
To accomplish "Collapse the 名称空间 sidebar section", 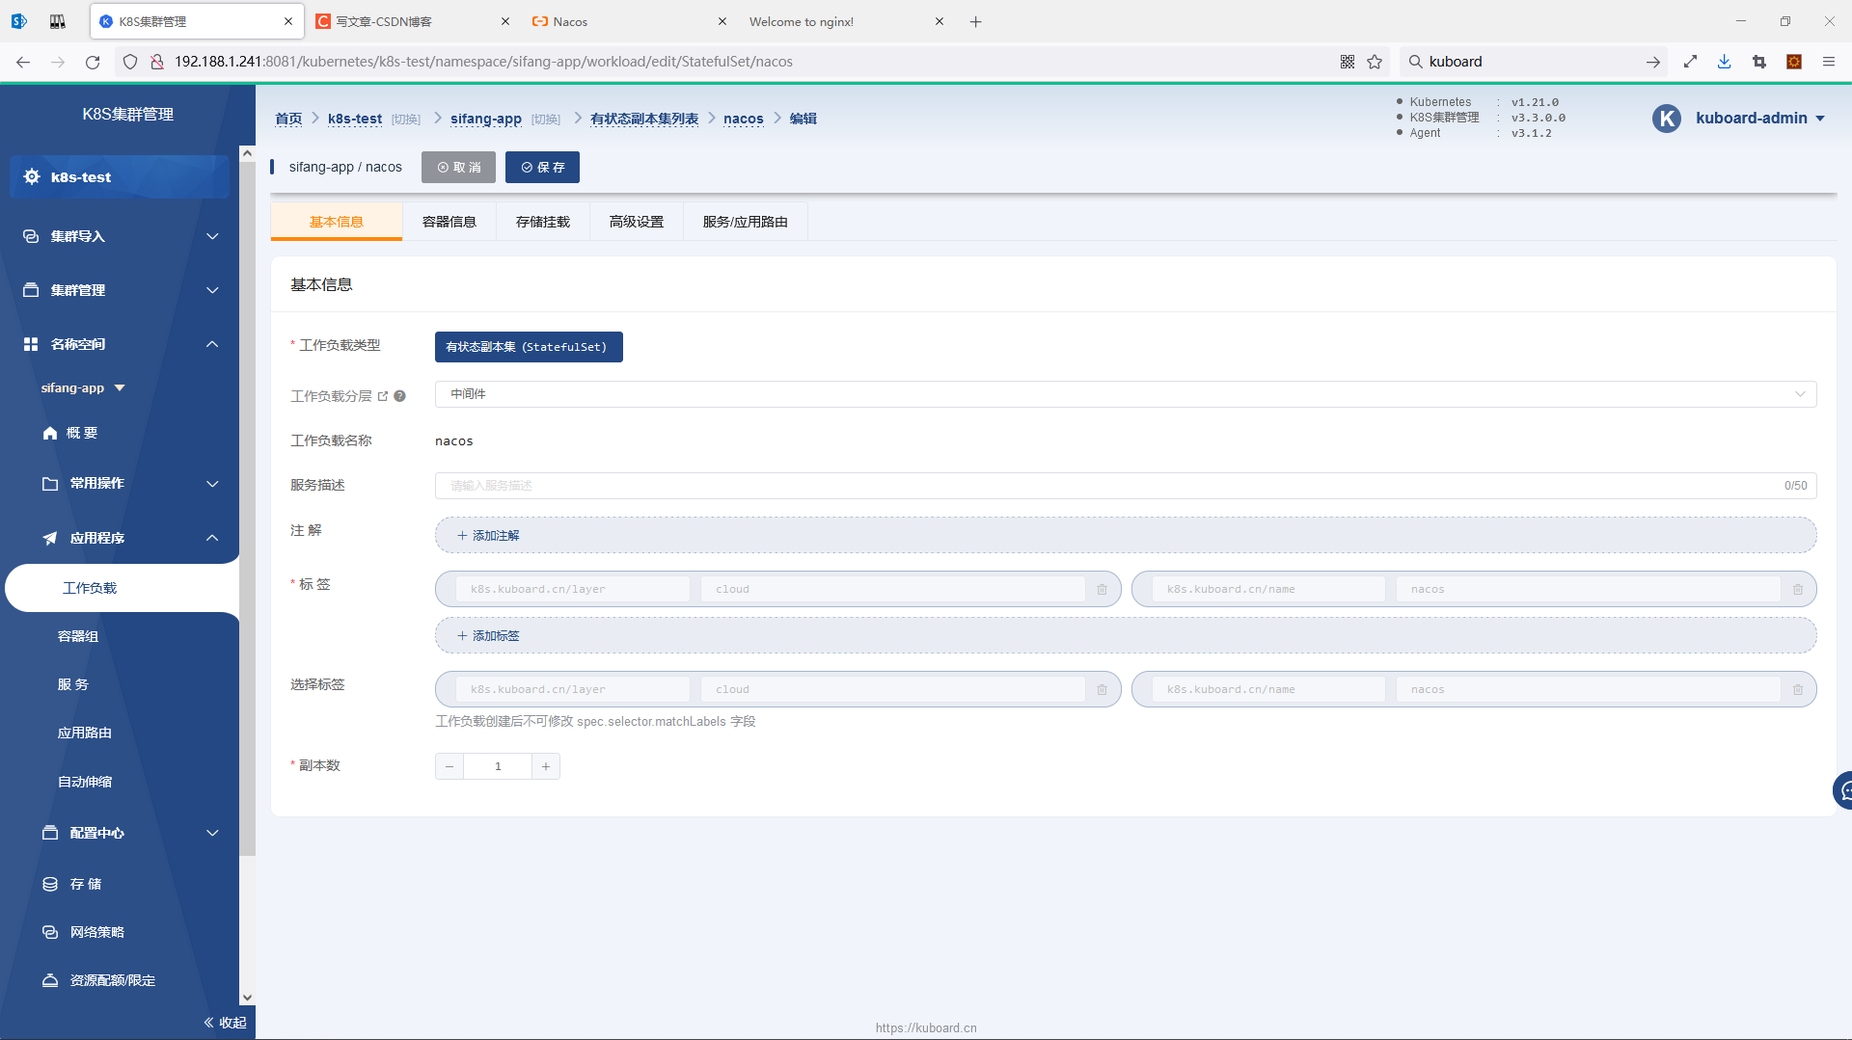I will click(x=120, y=344).
